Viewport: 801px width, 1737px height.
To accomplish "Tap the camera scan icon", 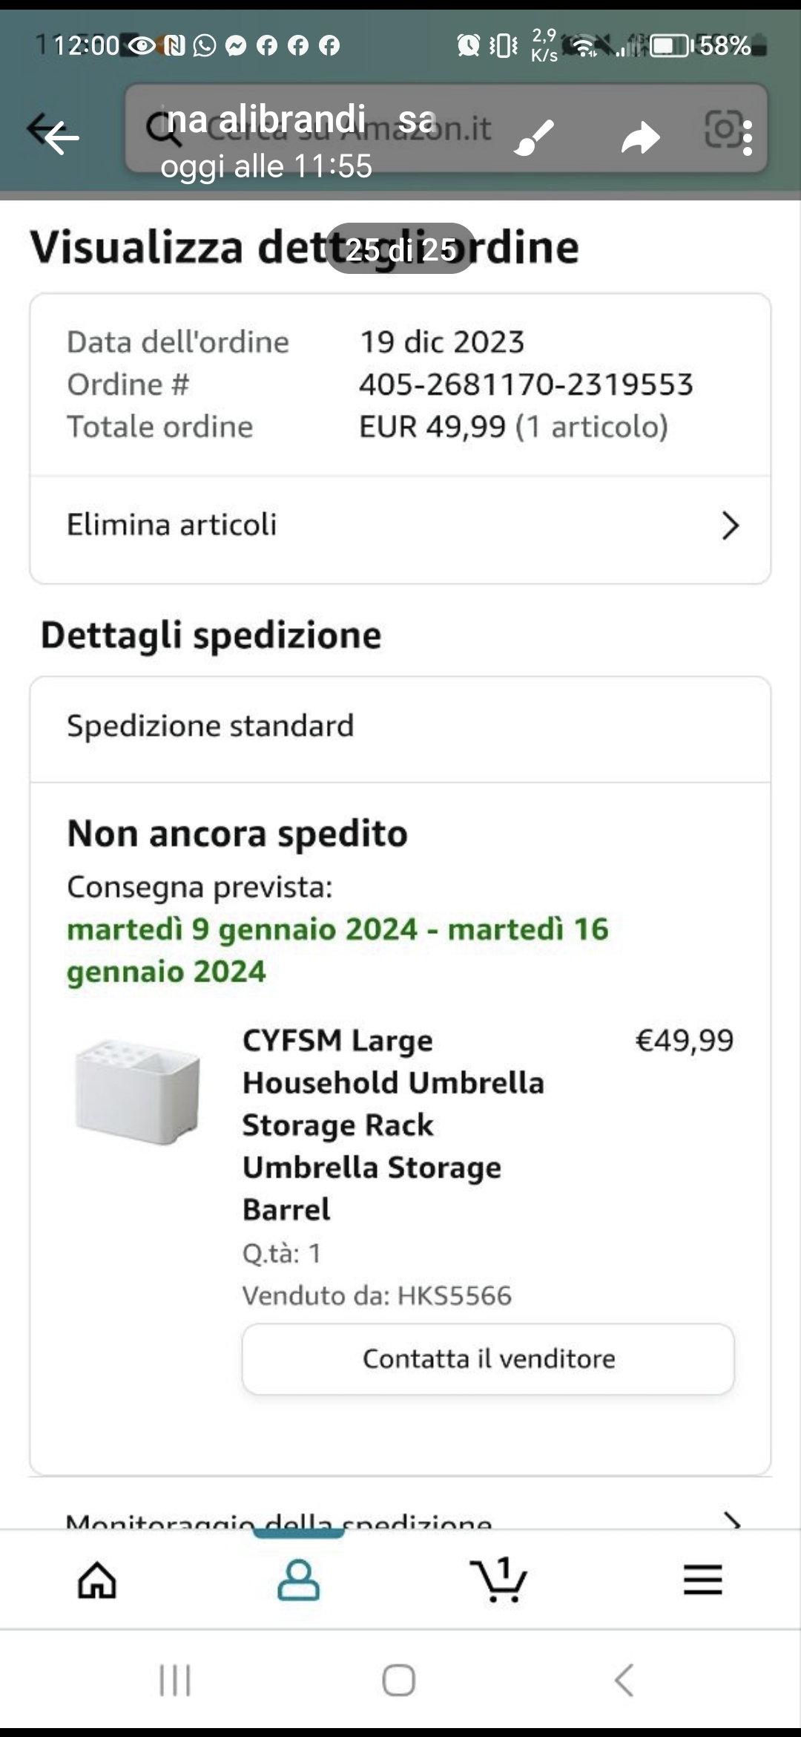I will point(721,129).
